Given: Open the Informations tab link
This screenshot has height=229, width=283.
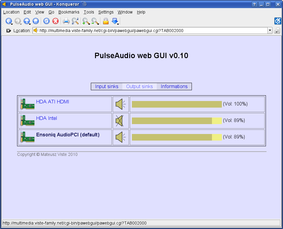Looking at the screenshot, I should (x=174, y=86).
